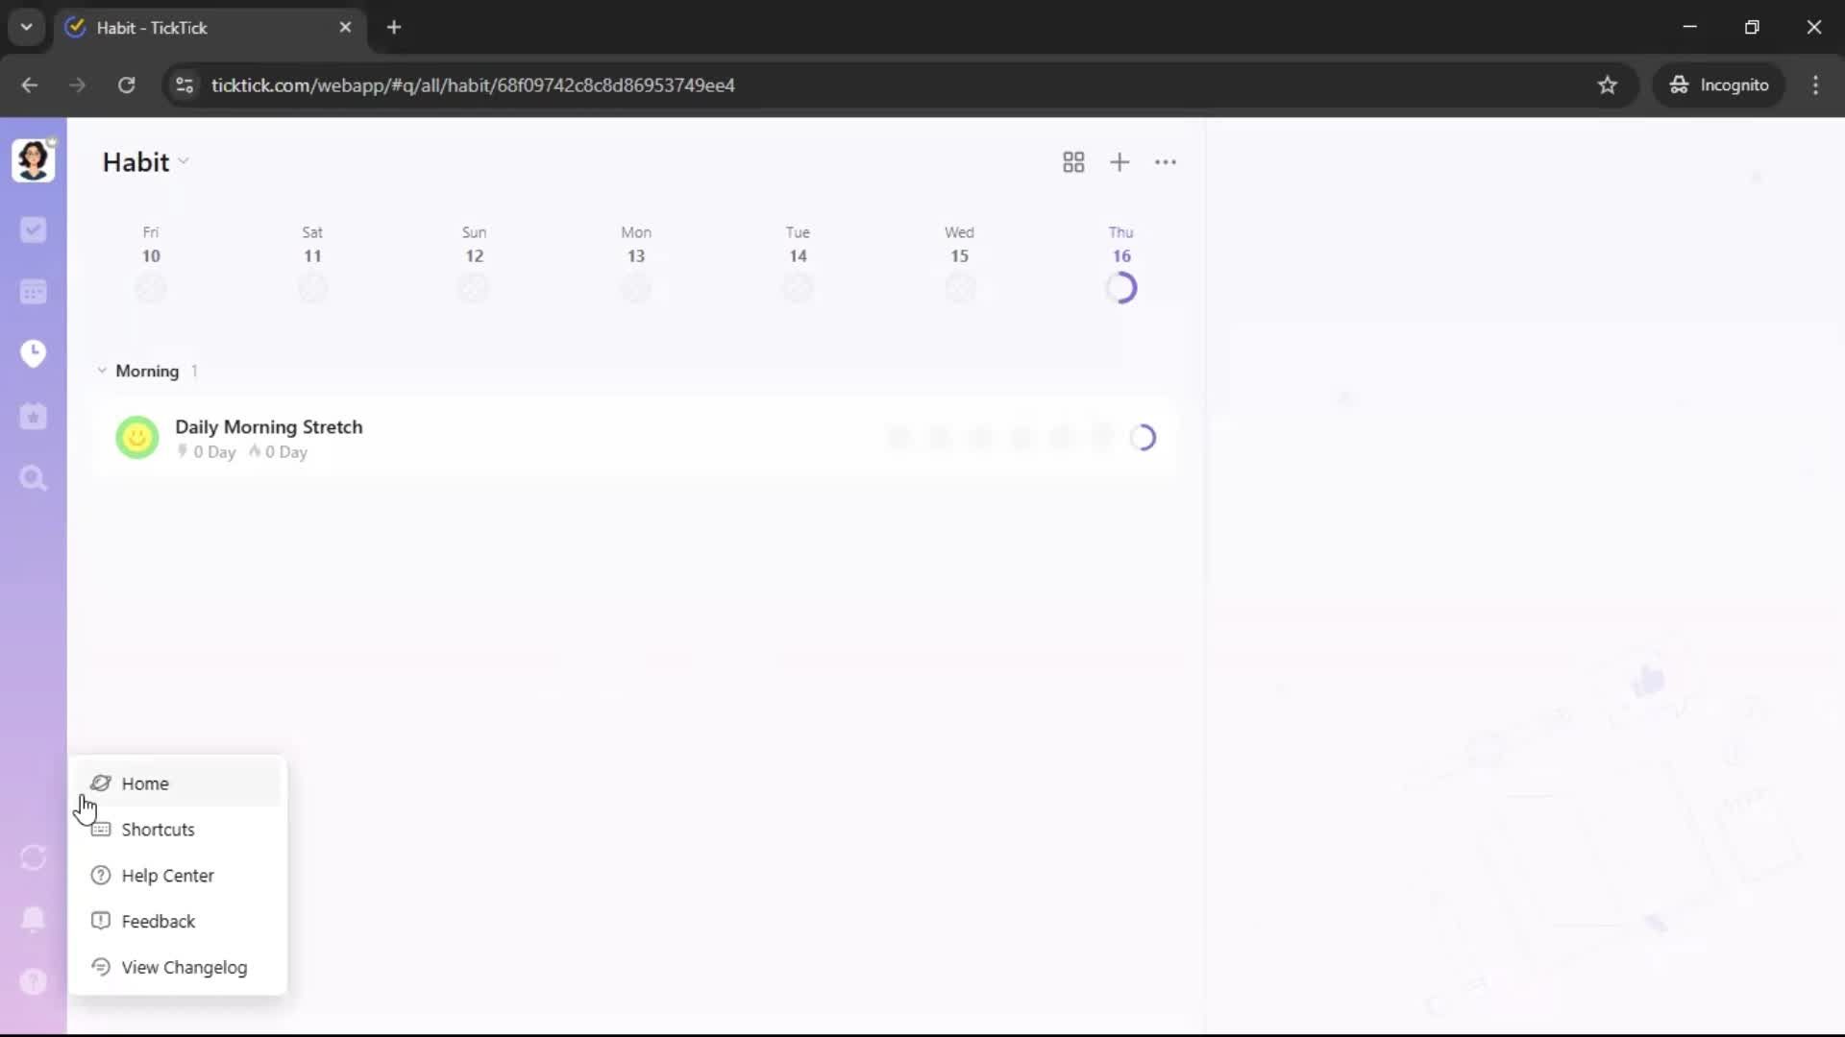The height and width of the screenshot is (1037, 1845).
Task: Open the View Changelog entry
Action: pyautogui.click(x=184, y=968)
